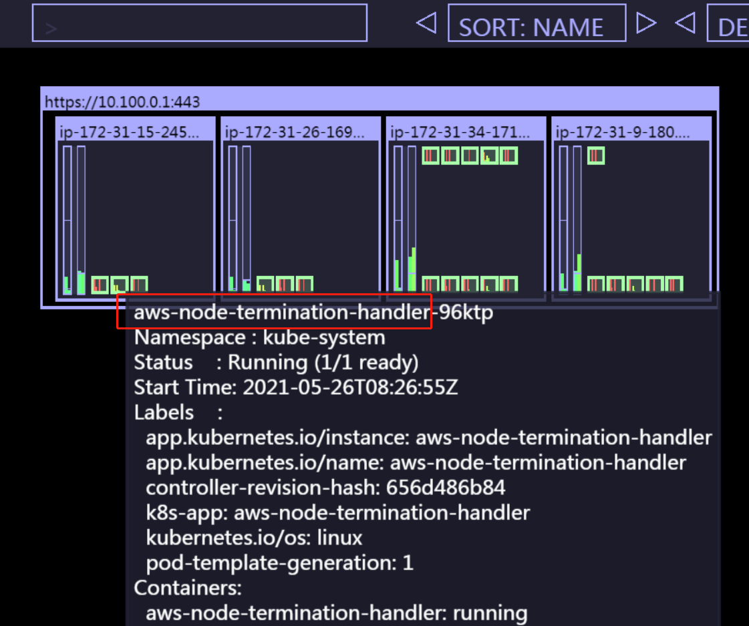Select node label ip-172-31-34-171
749x626 pixels.
[x=460, y=132]
